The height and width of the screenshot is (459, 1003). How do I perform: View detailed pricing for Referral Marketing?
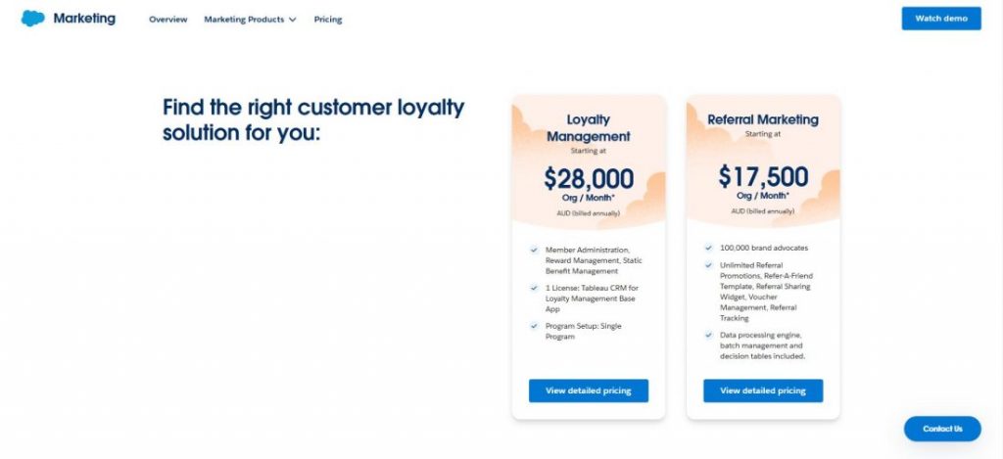763,390
